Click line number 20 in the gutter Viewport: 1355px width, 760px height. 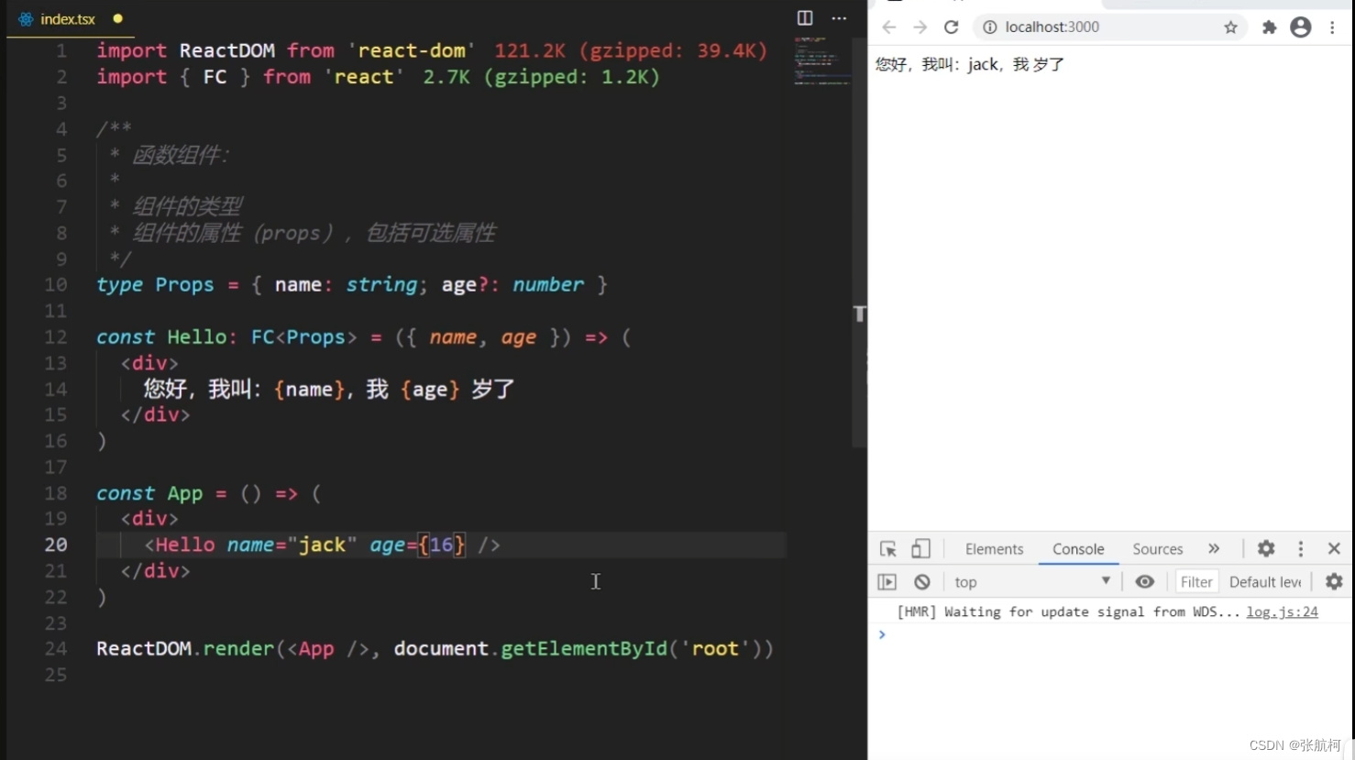(56, 545)
